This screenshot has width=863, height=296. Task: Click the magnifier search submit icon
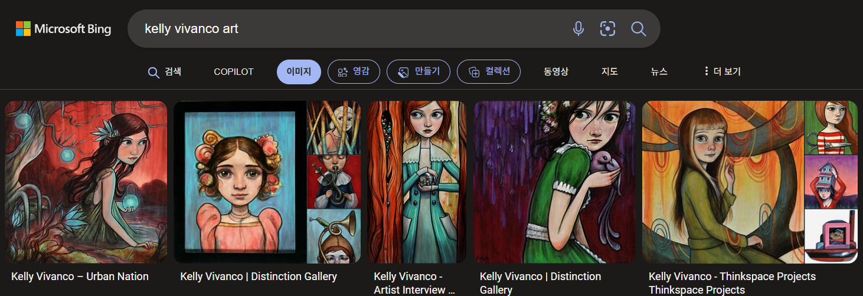[x=638, y=28]
